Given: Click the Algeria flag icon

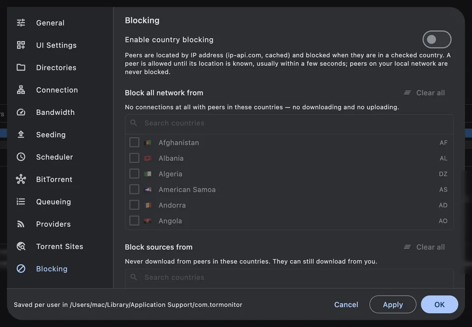Looking at the screenshot, I should (147, 174).
